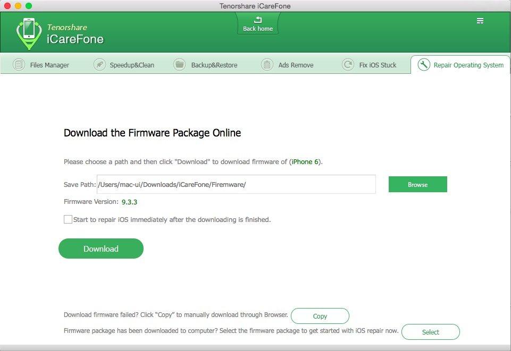
Task: Click the Ads Remove trash icon
Action: click(x=267, y=64)
